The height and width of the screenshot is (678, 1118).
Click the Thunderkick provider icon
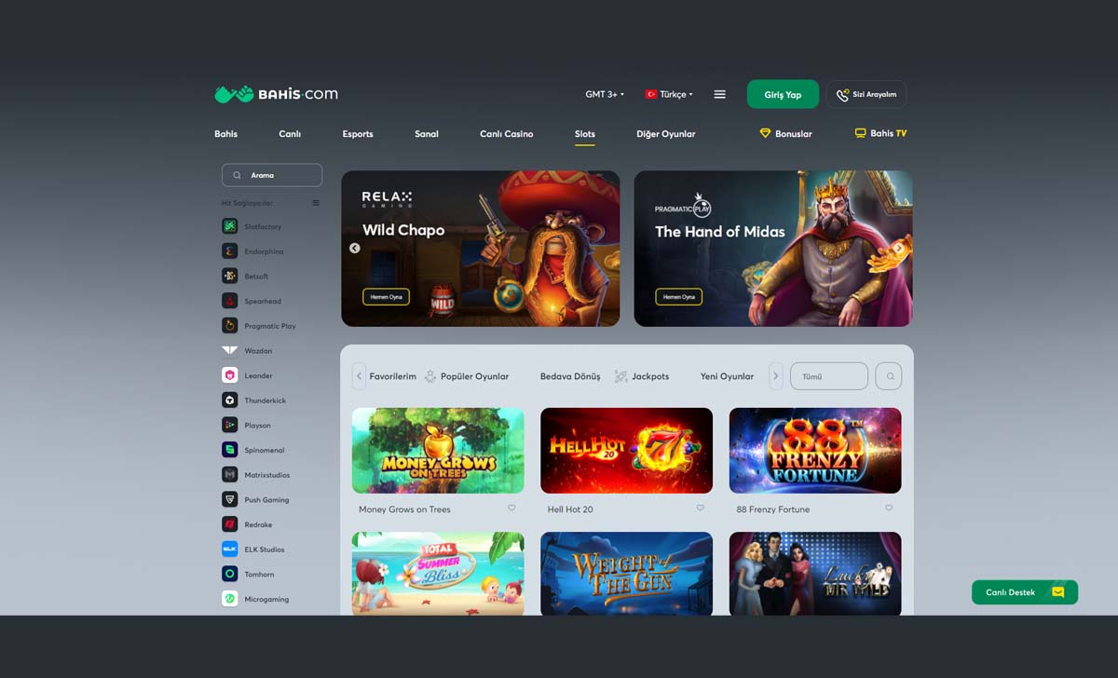[x=229, y=400]
